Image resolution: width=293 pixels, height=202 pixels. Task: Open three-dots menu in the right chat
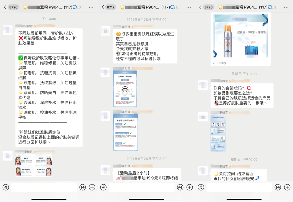pos(286,7)
